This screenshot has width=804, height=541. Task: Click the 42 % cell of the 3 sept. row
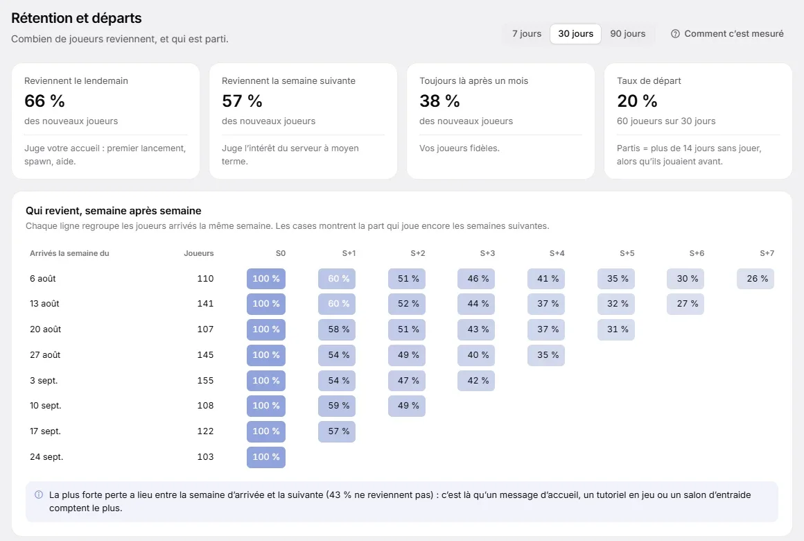point(476,381)
